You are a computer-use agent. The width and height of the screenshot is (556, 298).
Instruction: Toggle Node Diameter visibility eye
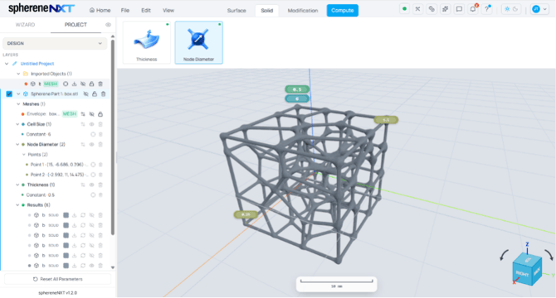tap(91, 144)
